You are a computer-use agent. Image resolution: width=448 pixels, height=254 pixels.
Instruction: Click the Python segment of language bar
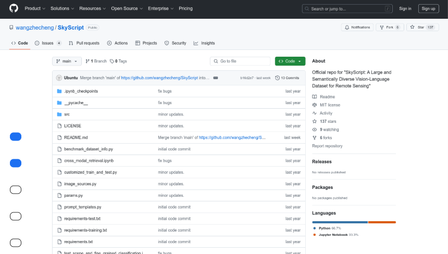[x=340, y=222]
